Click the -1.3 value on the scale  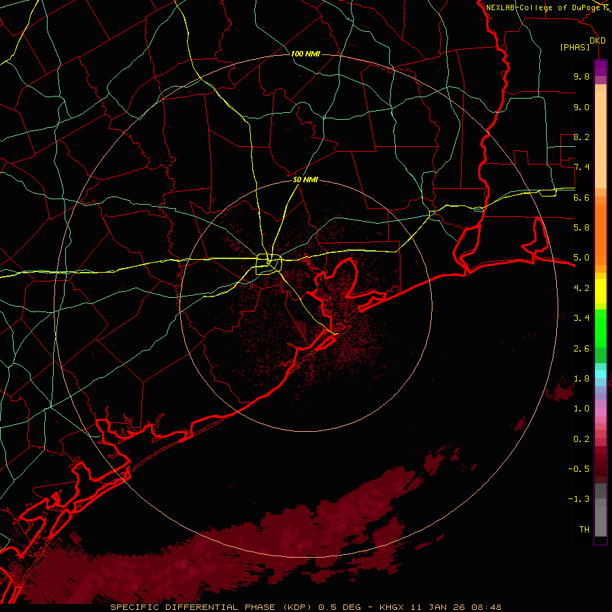[579, 499]
